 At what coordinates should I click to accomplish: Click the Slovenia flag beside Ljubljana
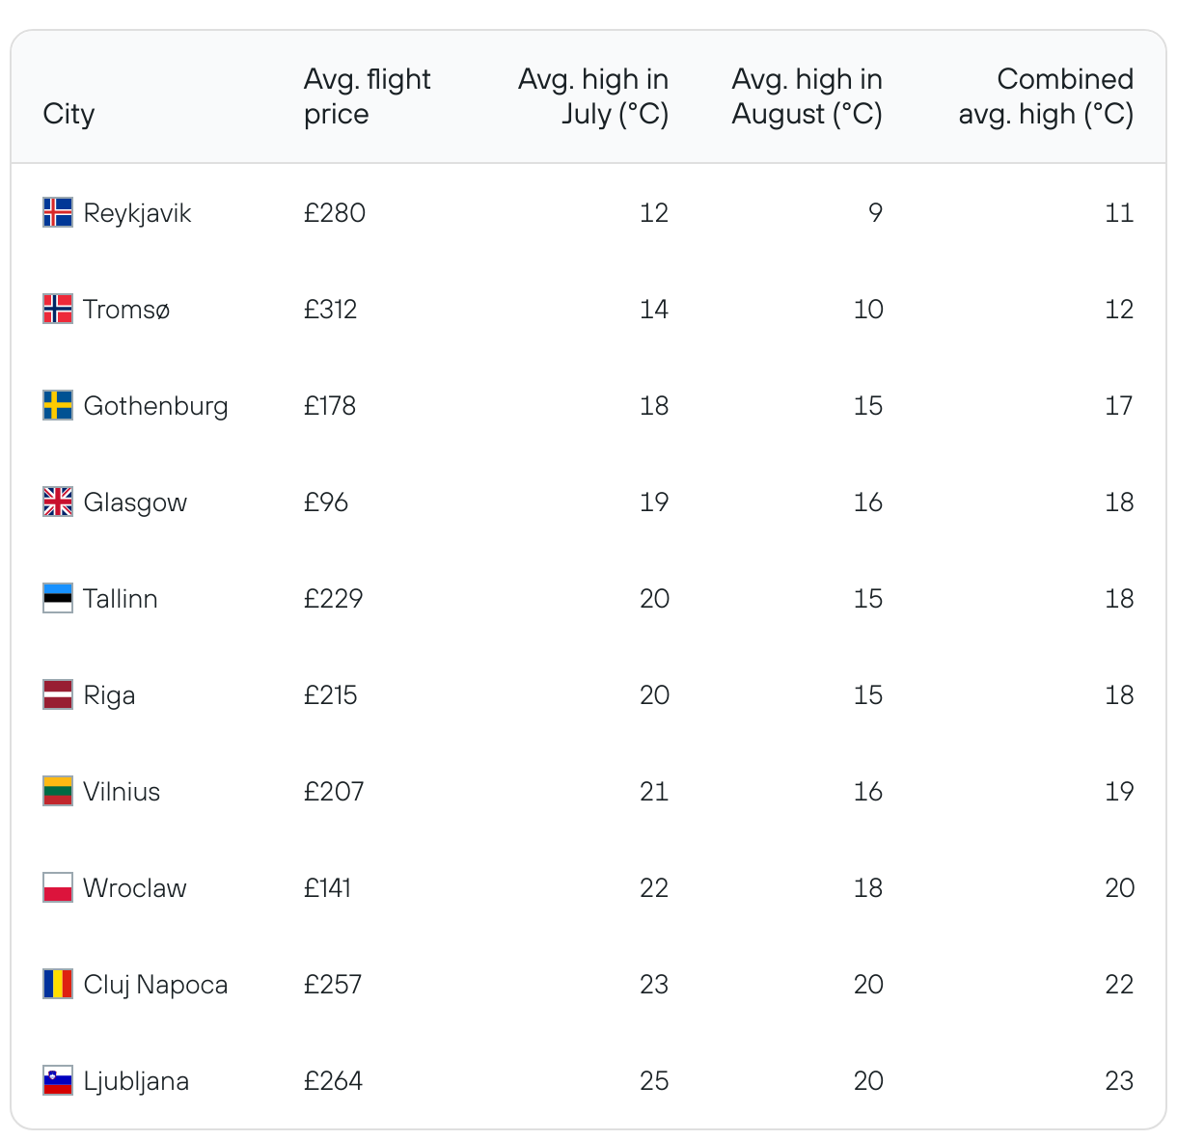tap(58, 1080)
